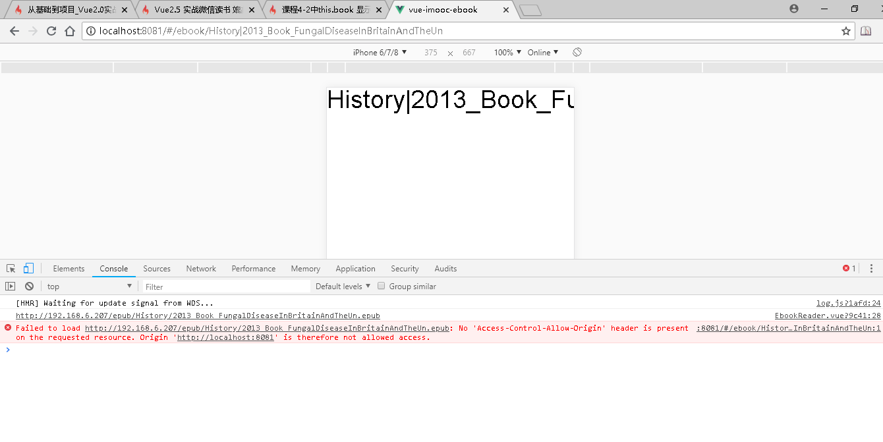The height and width of the screenshot is (442, 883).
Task: Open the Console panel tab
Action: (114, 268)
